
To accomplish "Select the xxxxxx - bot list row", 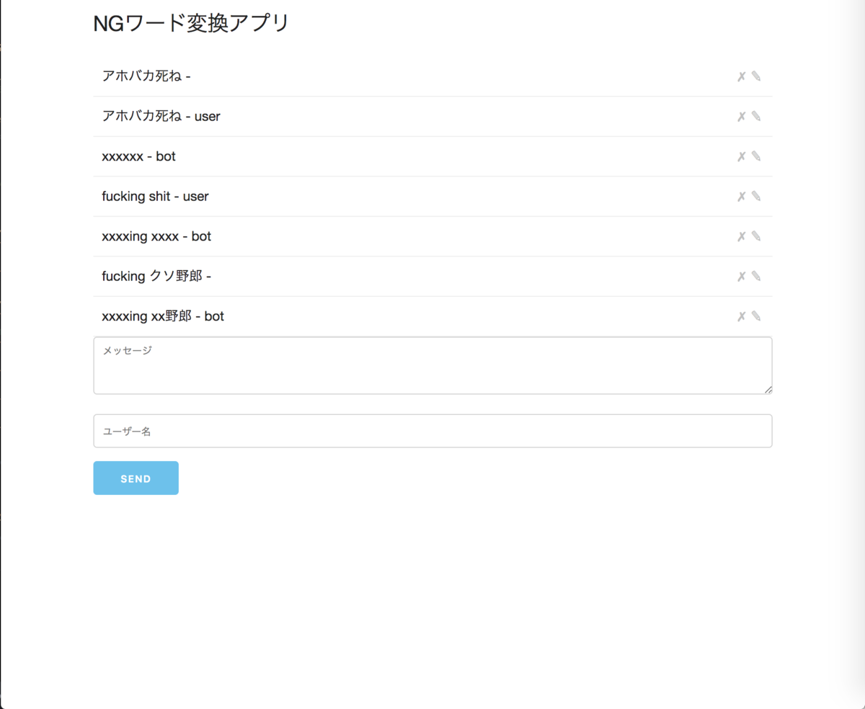I will pyautogui.click(x=360, y=156).
